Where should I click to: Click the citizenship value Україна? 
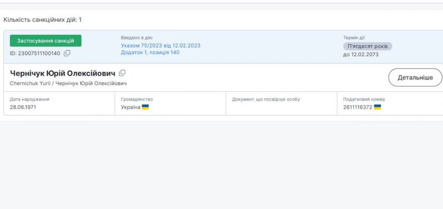pyautogui.click(x=131, y=107)
